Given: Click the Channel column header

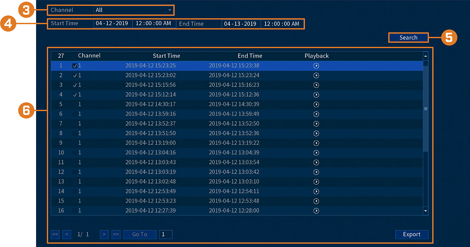Looking at the screenshot, I should coord(89,56).
